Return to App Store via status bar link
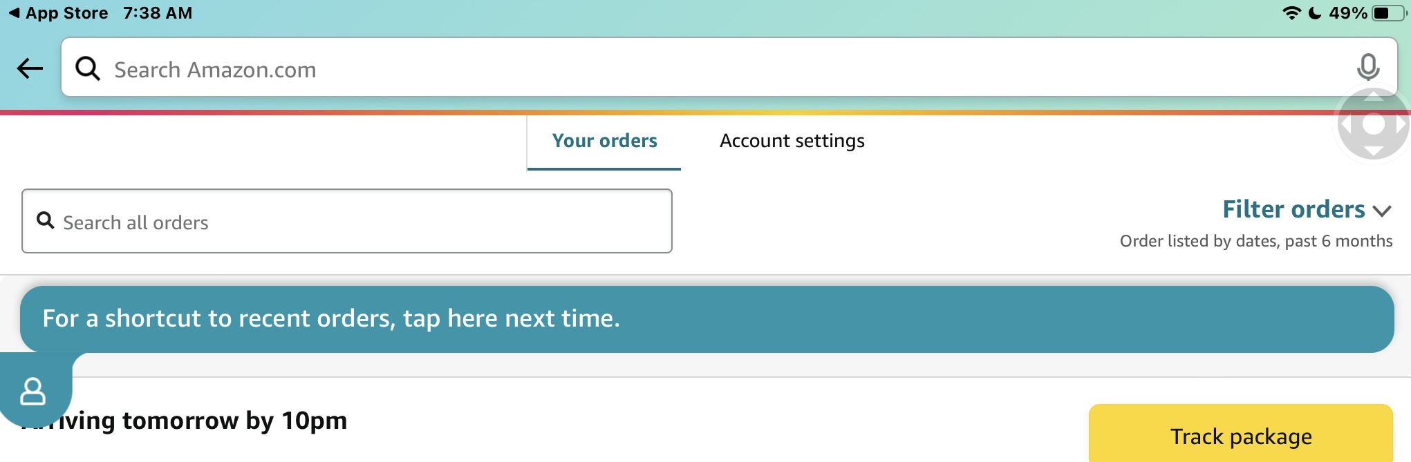 59,11
